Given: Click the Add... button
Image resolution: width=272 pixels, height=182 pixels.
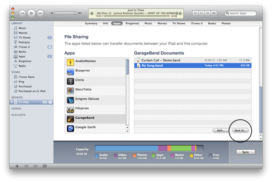Looking at the screenshot, I should pos(221,130).
